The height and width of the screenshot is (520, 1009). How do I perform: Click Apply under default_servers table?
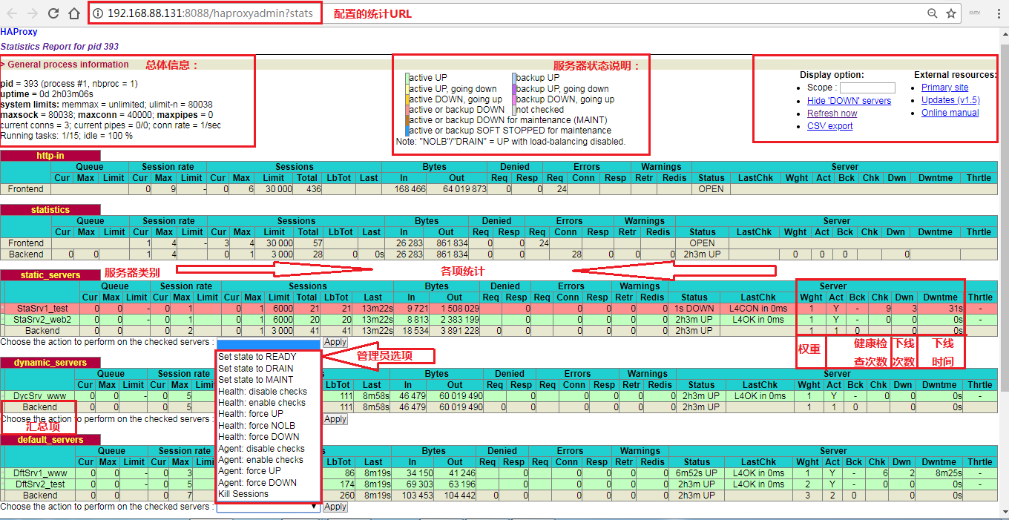335,507
